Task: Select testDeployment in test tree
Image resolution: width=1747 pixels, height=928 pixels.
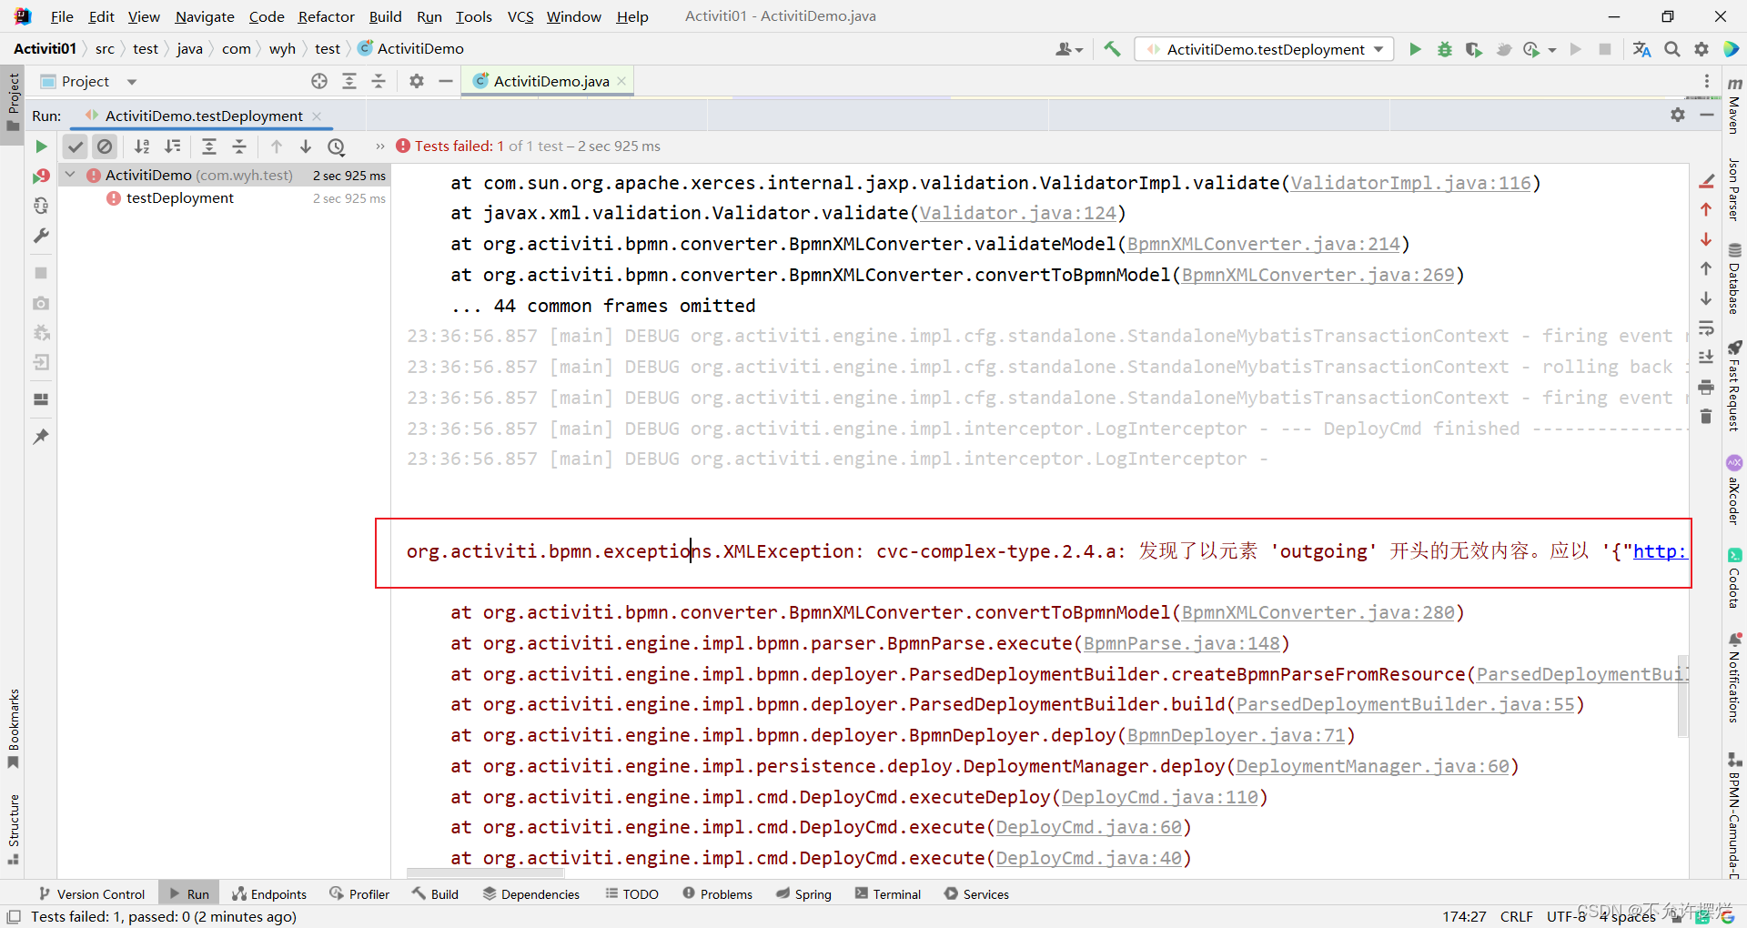Action: pyautogui.click(x=180, y=198)
